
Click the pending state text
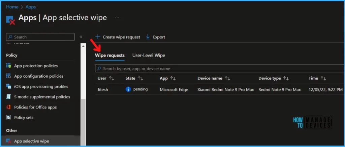click(x=140, y=89)
